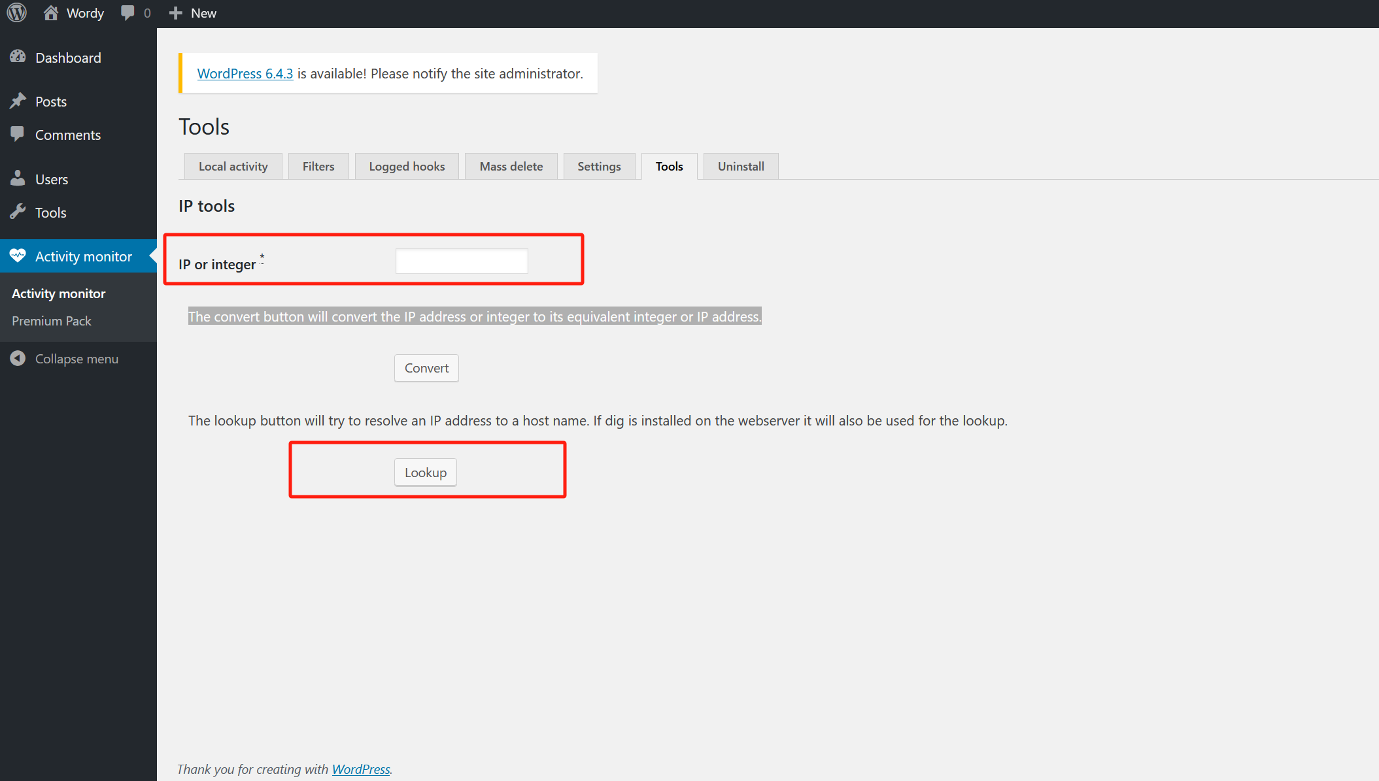Viewport: 1379px width, 781px height.
Task: Go to the Logged hooks tab
Action: pos(406,167)
